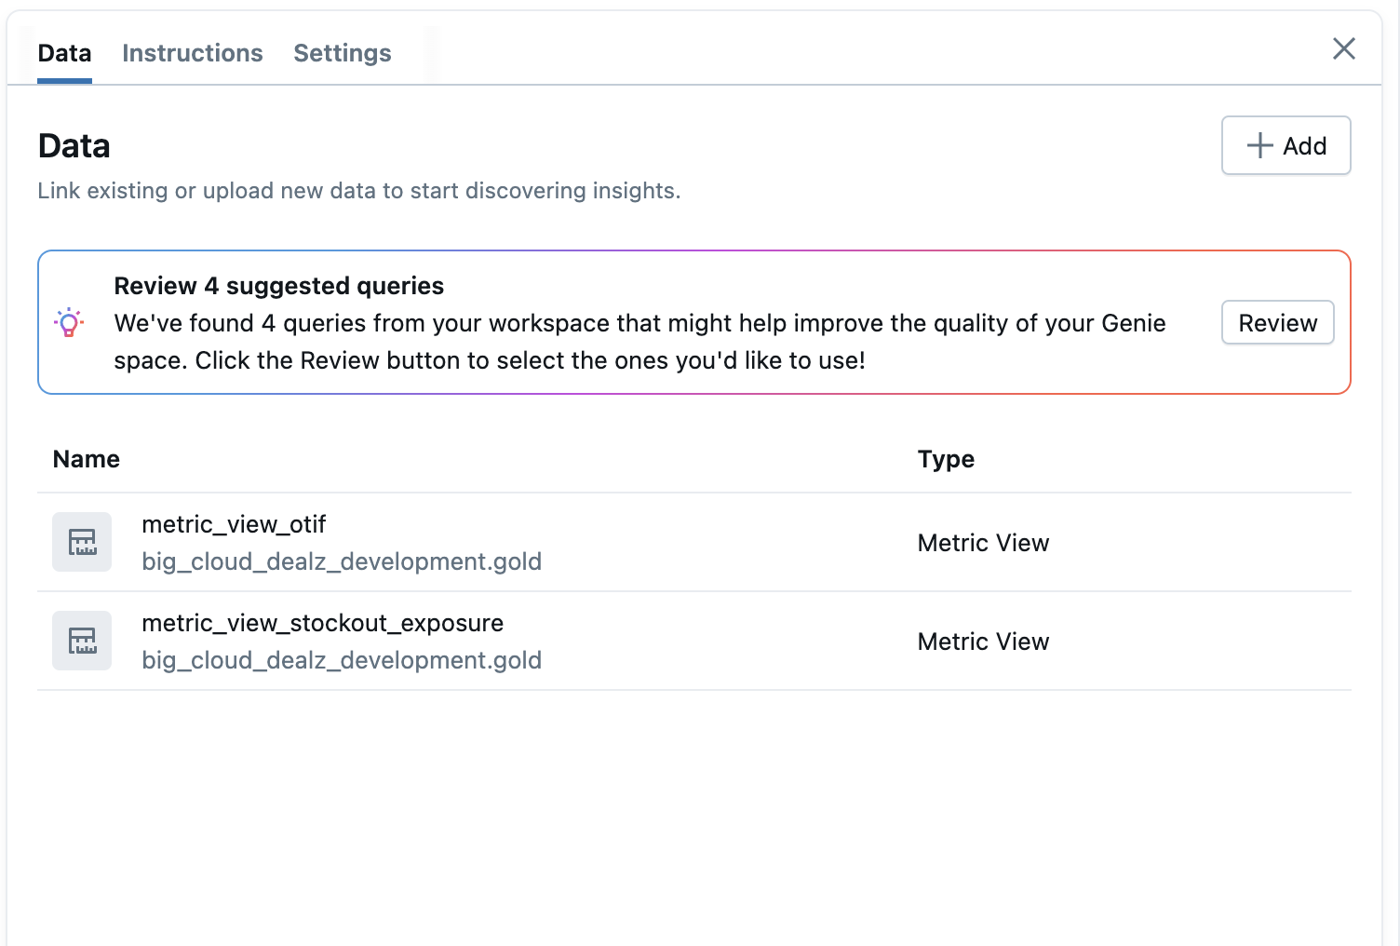The width and height of the screenshot is (1400, 946).
Task: Click the metric view icon beside metric_view_stockout_exposure
Action: (82, 641)
